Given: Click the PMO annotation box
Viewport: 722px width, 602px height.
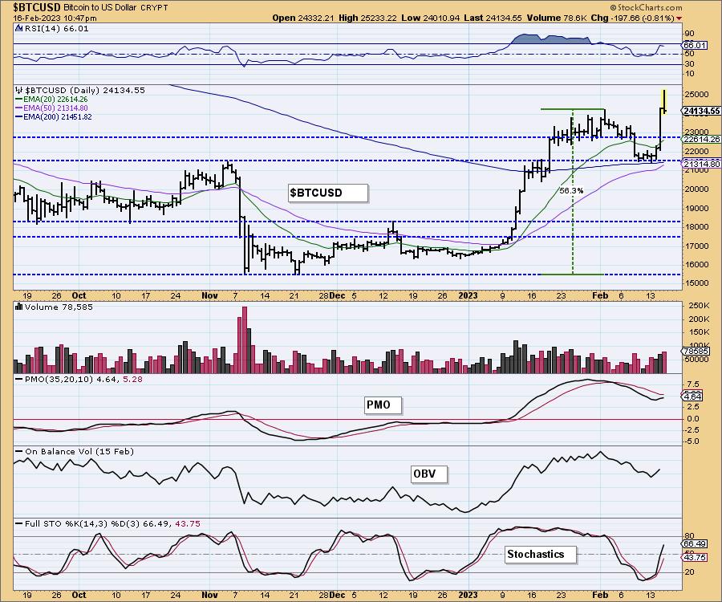Looking at the screenshot, I should 383,405.
